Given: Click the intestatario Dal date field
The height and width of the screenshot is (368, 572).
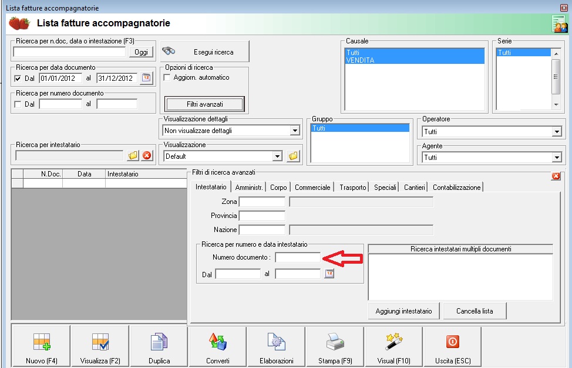Looking at the screenshot, I should tap(238, 274).
